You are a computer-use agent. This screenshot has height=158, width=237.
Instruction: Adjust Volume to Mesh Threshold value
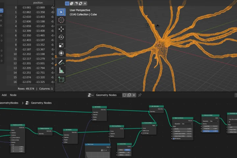click(x=211, y=129)
